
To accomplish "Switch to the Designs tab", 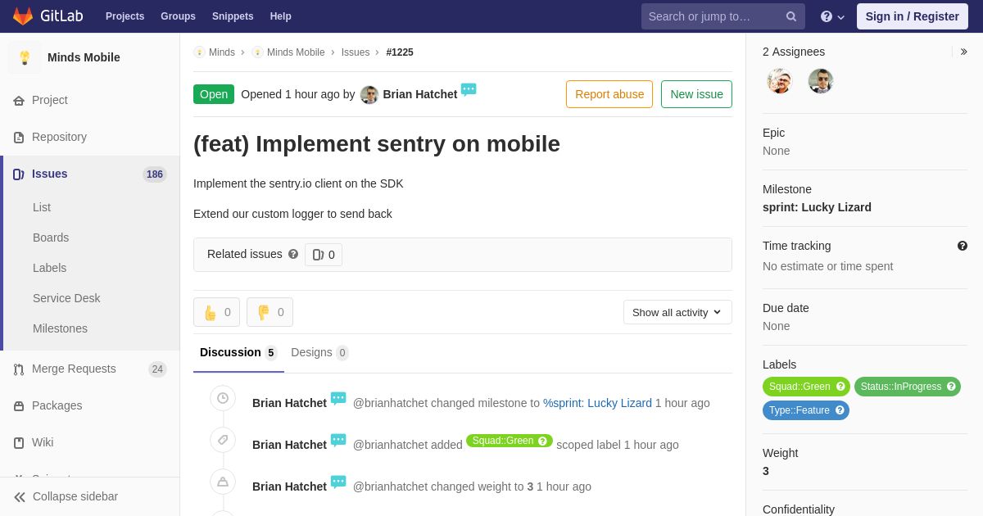I will point(319,353).
